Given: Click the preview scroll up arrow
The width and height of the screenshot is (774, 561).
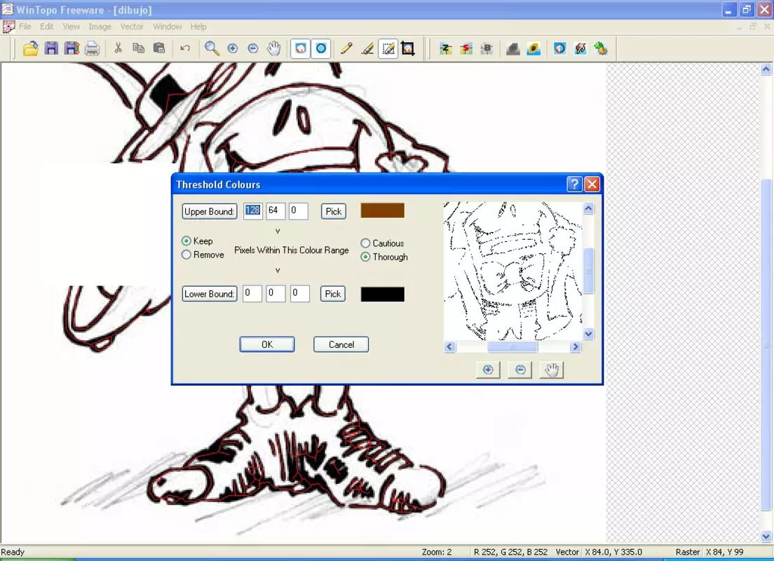Looking at the screenshot, I should pos(588,208).
